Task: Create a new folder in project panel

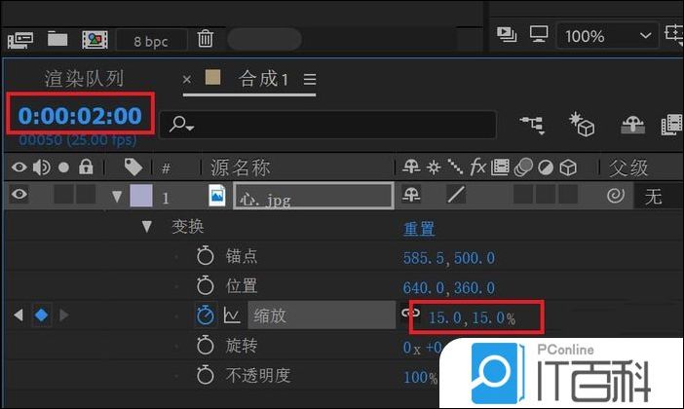Action: click(x=57, y=39)
